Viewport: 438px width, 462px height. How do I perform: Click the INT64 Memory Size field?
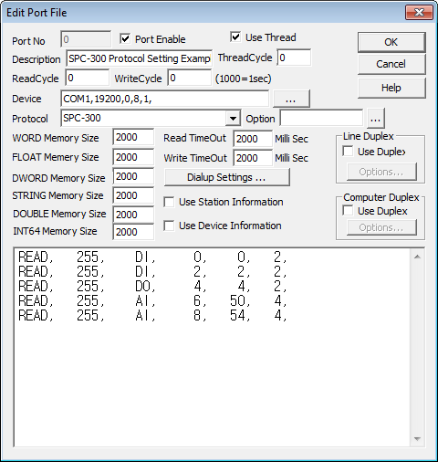(133, 232)
